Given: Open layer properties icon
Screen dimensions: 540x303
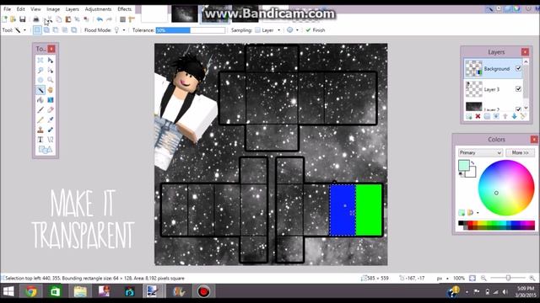Looking at the screenshot, I should pos(523,116).
